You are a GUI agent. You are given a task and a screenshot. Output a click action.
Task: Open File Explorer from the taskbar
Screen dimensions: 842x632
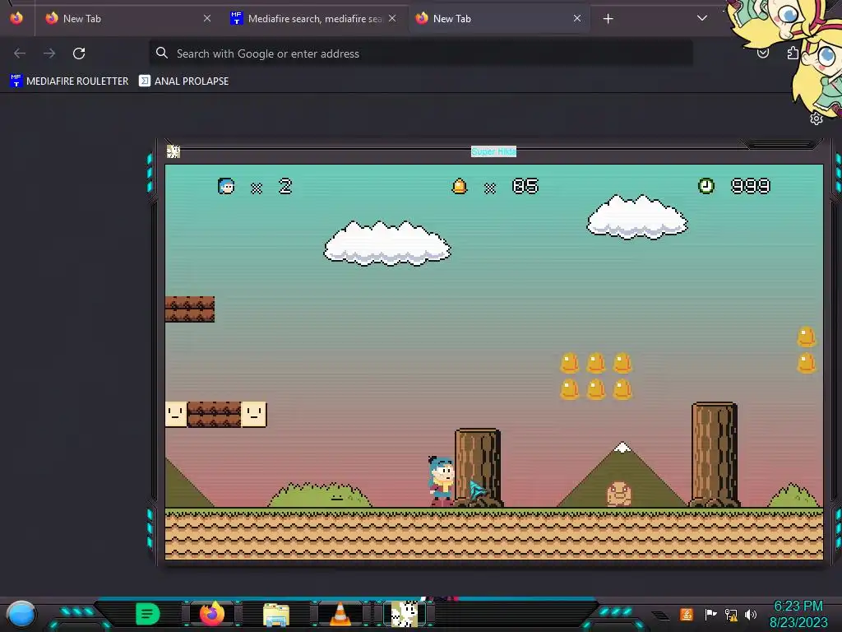click(x=276, y=614)
